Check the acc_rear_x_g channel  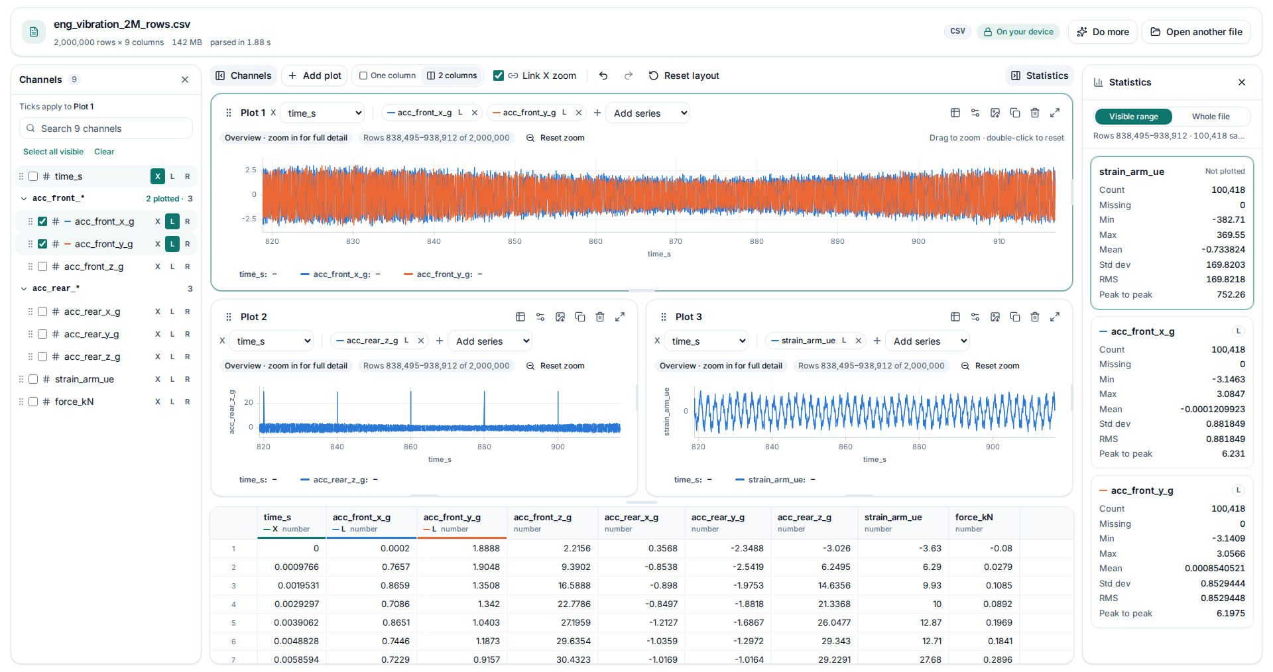tap(42, 311)
